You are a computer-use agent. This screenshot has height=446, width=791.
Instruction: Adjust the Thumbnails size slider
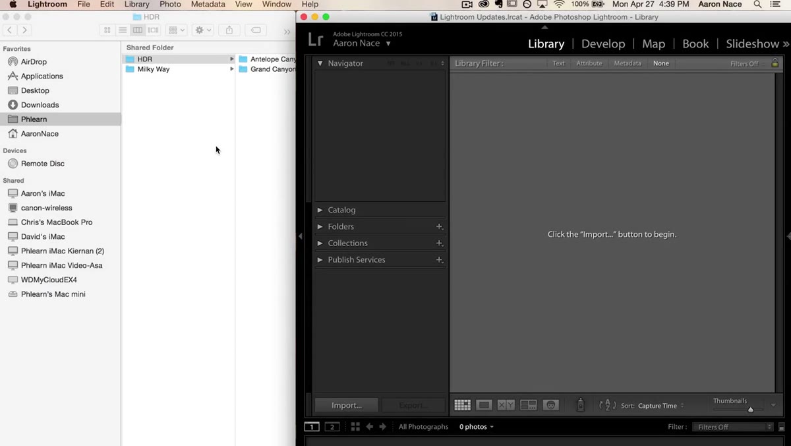point(750,410)
